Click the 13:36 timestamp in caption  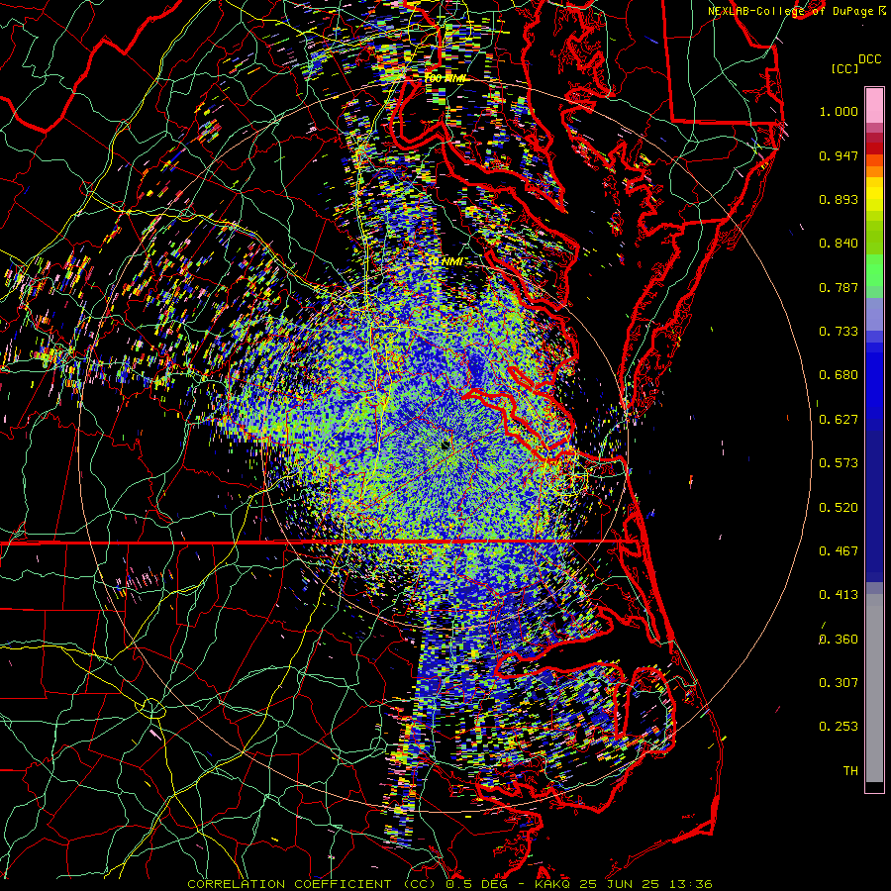[x=689, y=884]
